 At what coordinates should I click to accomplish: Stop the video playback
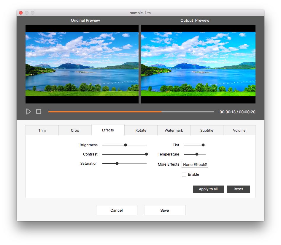tap(38, 111)
